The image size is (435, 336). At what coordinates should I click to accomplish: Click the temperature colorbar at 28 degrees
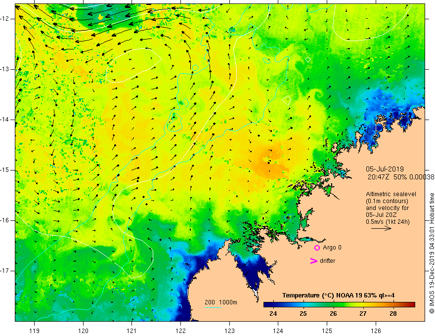pyautogui.click(x=393, y=305)
